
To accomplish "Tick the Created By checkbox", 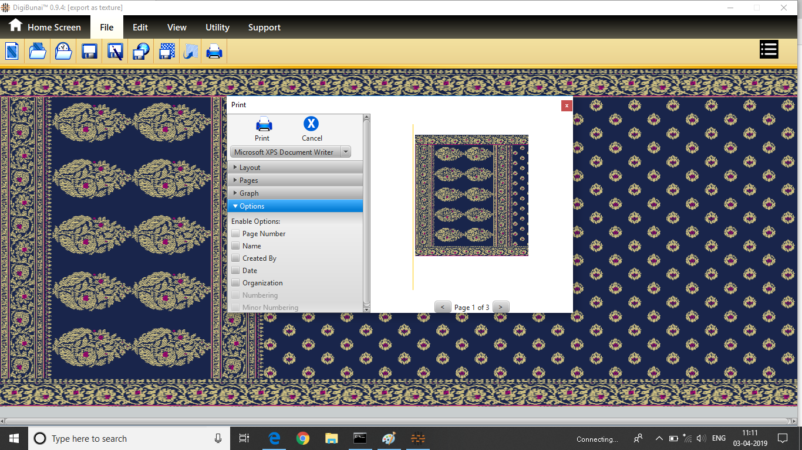I will tap(235, 258).
